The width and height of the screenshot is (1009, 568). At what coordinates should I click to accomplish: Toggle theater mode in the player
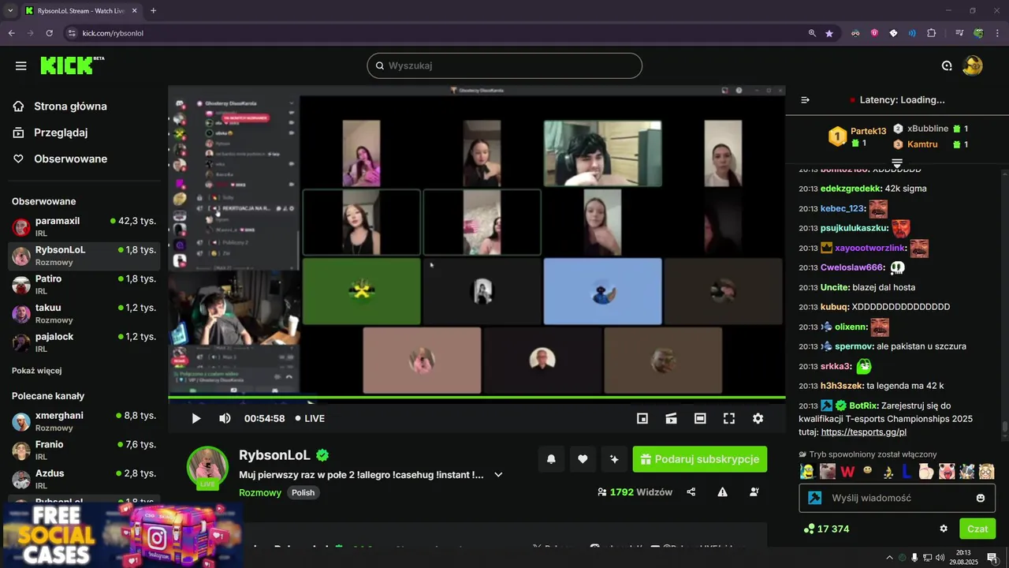click(700, 418)
